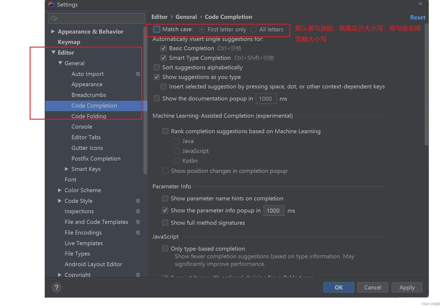Click the settings tree vertical scrollbar
Image resolution: width=444 pixels, height=308 pixels.
[145, 100]
